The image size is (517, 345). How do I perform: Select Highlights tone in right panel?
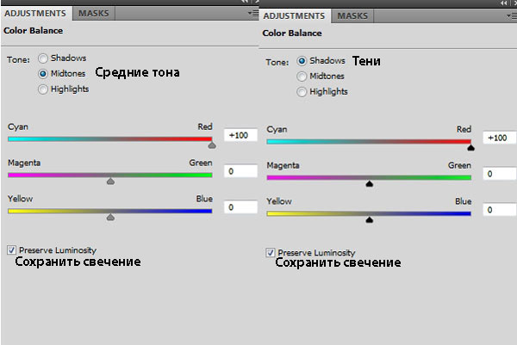pos(302,92)
